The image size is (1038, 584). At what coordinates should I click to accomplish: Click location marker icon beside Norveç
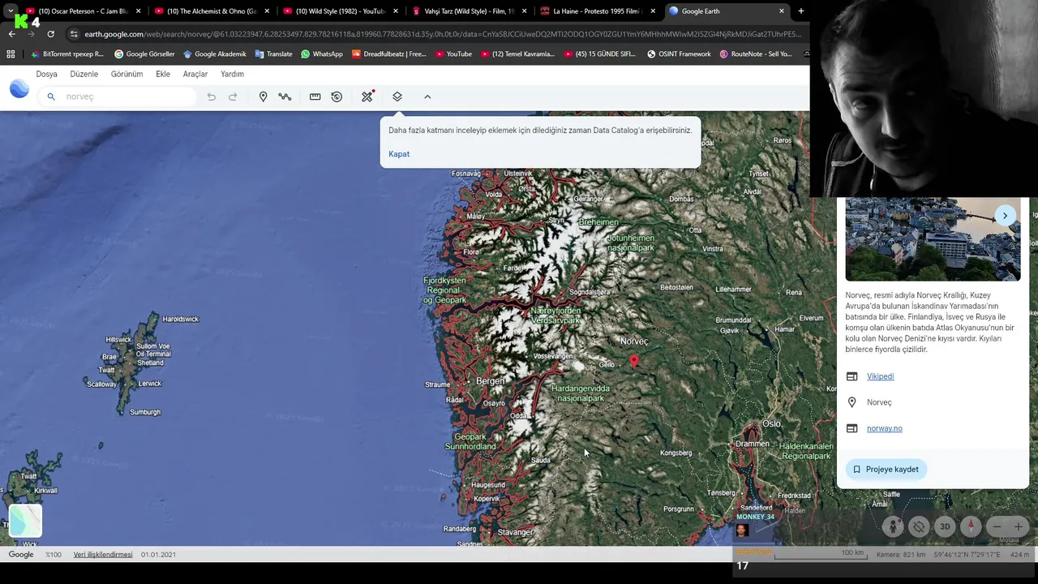[x=851, y=402]
